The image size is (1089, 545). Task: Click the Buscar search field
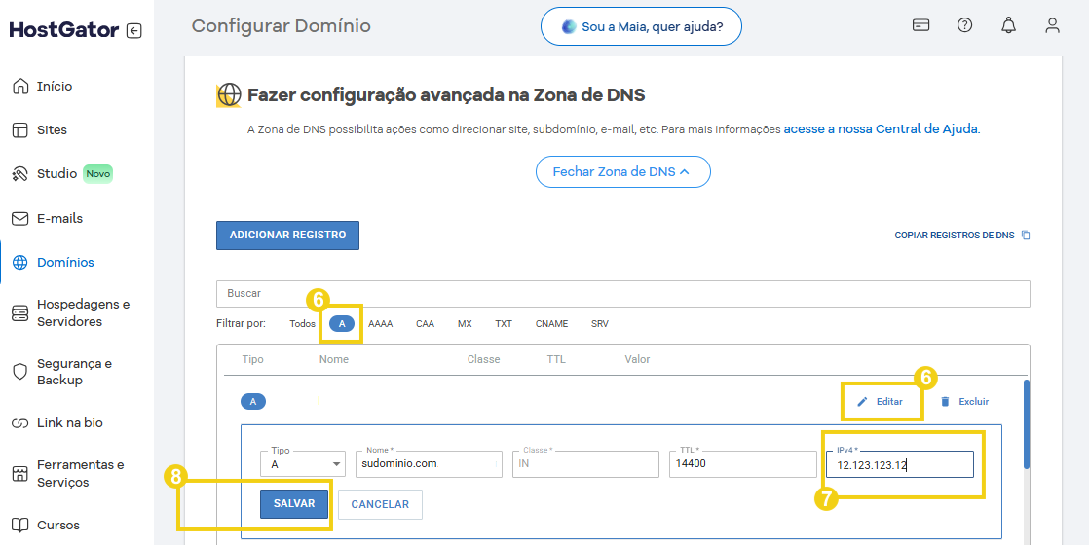tap(623, 294)
